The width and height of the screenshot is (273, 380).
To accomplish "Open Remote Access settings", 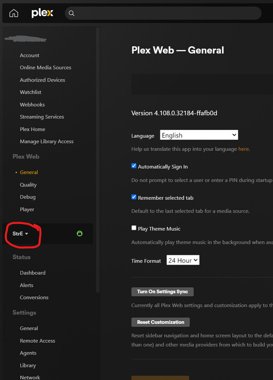I will tap(37, 341).
